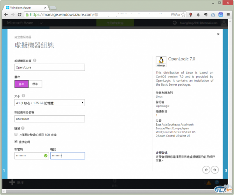Uncheck the provide password checkbox
The height and width of the screenshot is (195, 234).
(16, 142)
